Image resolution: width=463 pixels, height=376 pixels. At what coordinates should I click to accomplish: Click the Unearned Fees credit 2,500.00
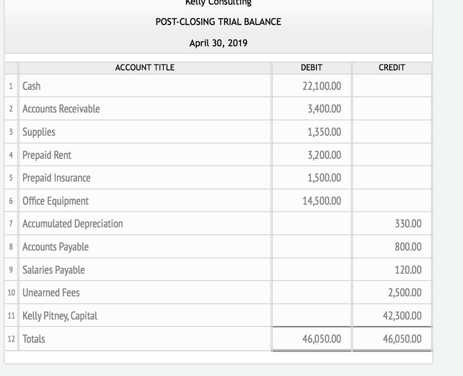click(405, 293)
